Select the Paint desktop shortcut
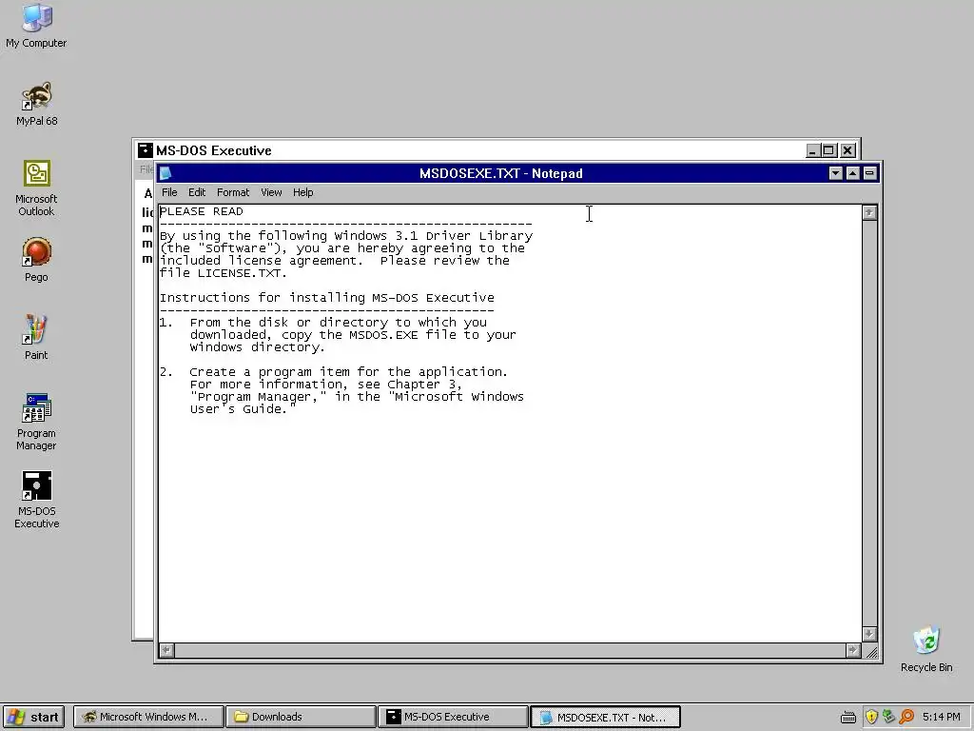Viewport: 974px width, 731px height. click(x=36, y=338)
